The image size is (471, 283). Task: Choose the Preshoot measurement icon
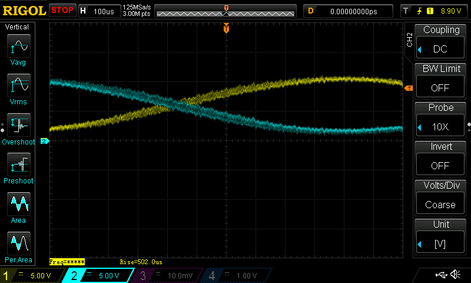coord(19,164)
